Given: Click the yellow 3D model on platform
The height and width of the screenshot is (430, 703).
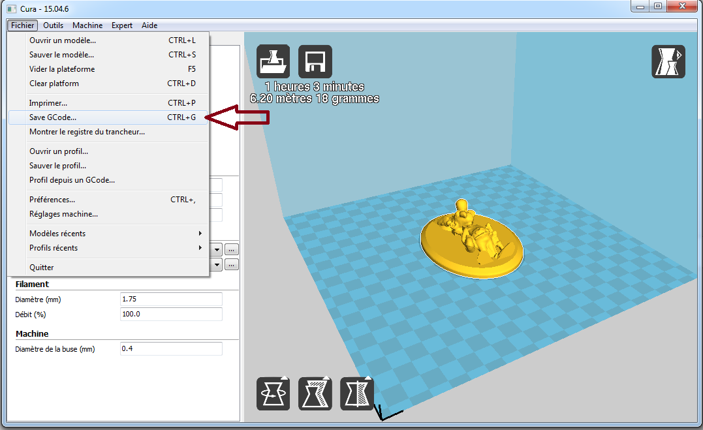Looking at the screenshot, I should pos(472,240).
